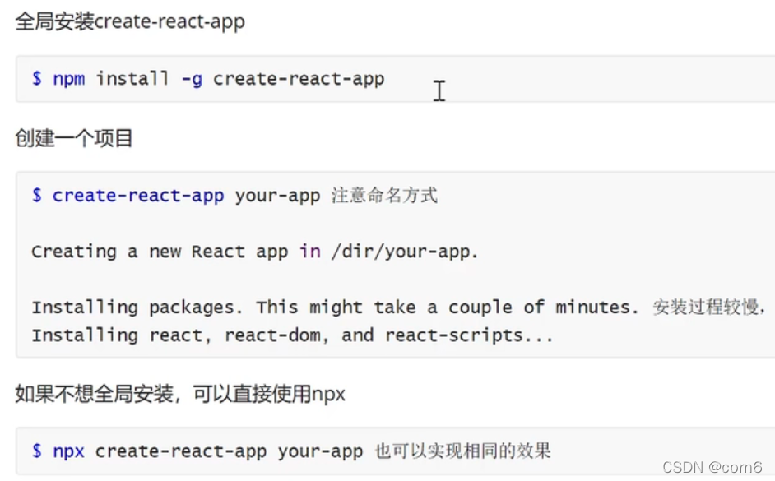The image size is (775, 481).
Task: Click the heading '如果不想全局安装，可以直接使用npx'
Action: [180, 394]
